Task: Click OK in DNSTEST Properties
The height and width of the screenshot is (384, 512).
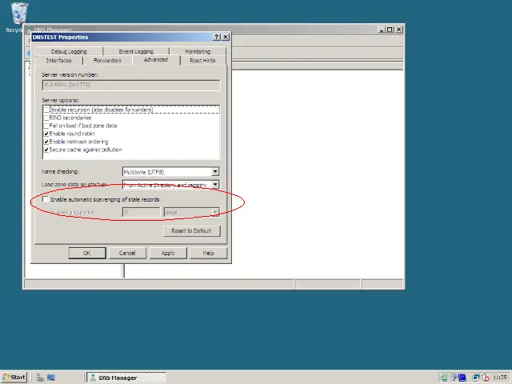Action: coord(87,253)
